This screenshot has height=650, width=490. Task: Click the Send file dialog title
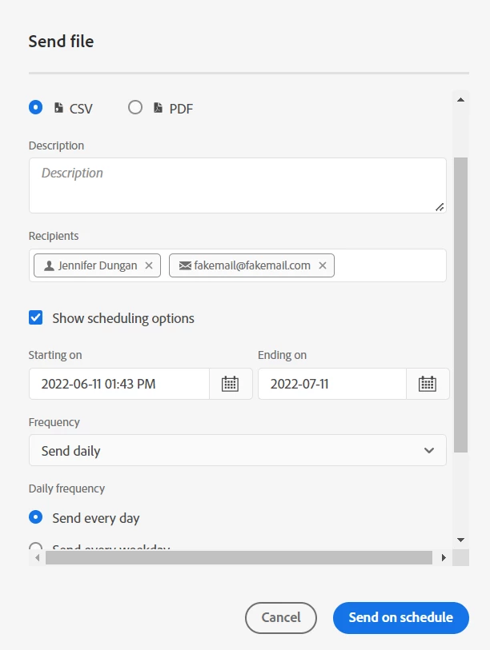[x=61, y=42]
